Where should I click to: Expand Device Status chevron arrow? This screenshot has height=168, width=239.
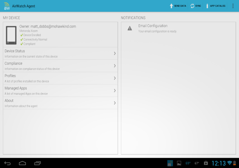[x=114, y=53]
